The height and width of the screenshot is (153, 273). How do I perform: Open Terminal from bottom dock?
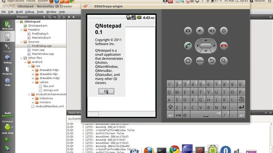(161, 150)
